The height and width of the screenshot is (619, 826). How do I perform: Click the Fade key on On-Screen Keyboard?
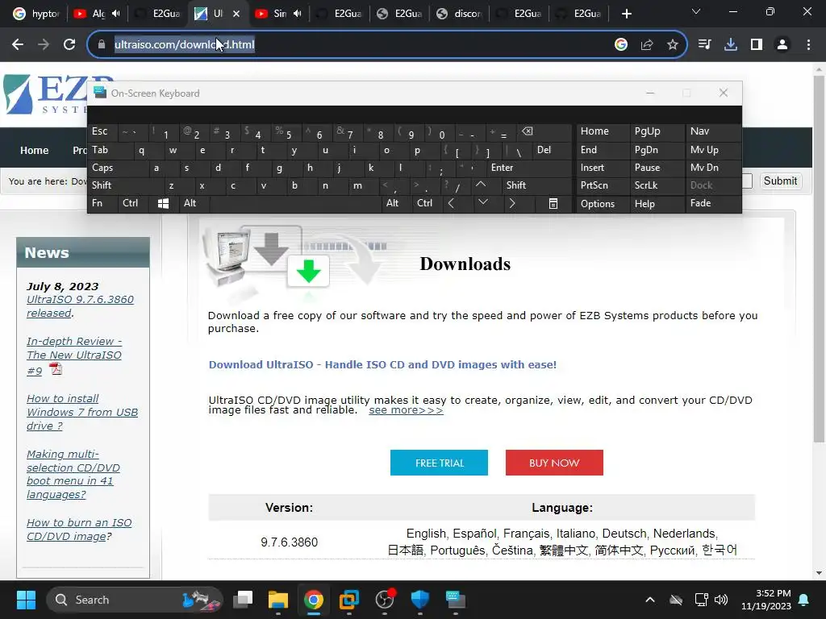click(701, 203)
